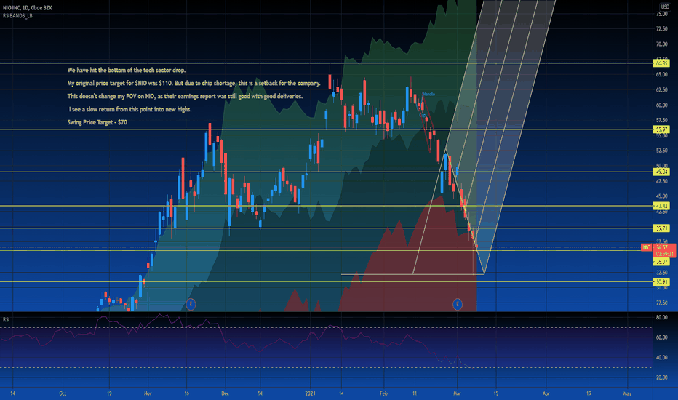Click the 80.00 level on RSI scale

[661, 317]
